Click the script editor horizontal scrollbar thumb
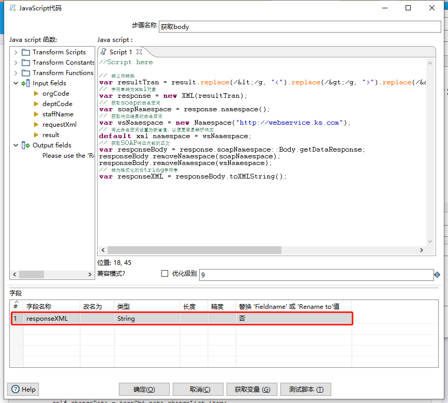The image size is (448, 403). 195,250
